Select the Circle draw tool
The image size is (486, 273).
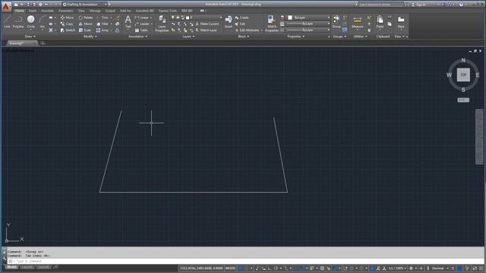point(30,22)
